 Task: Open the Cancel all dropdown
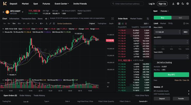pos(143,101)
